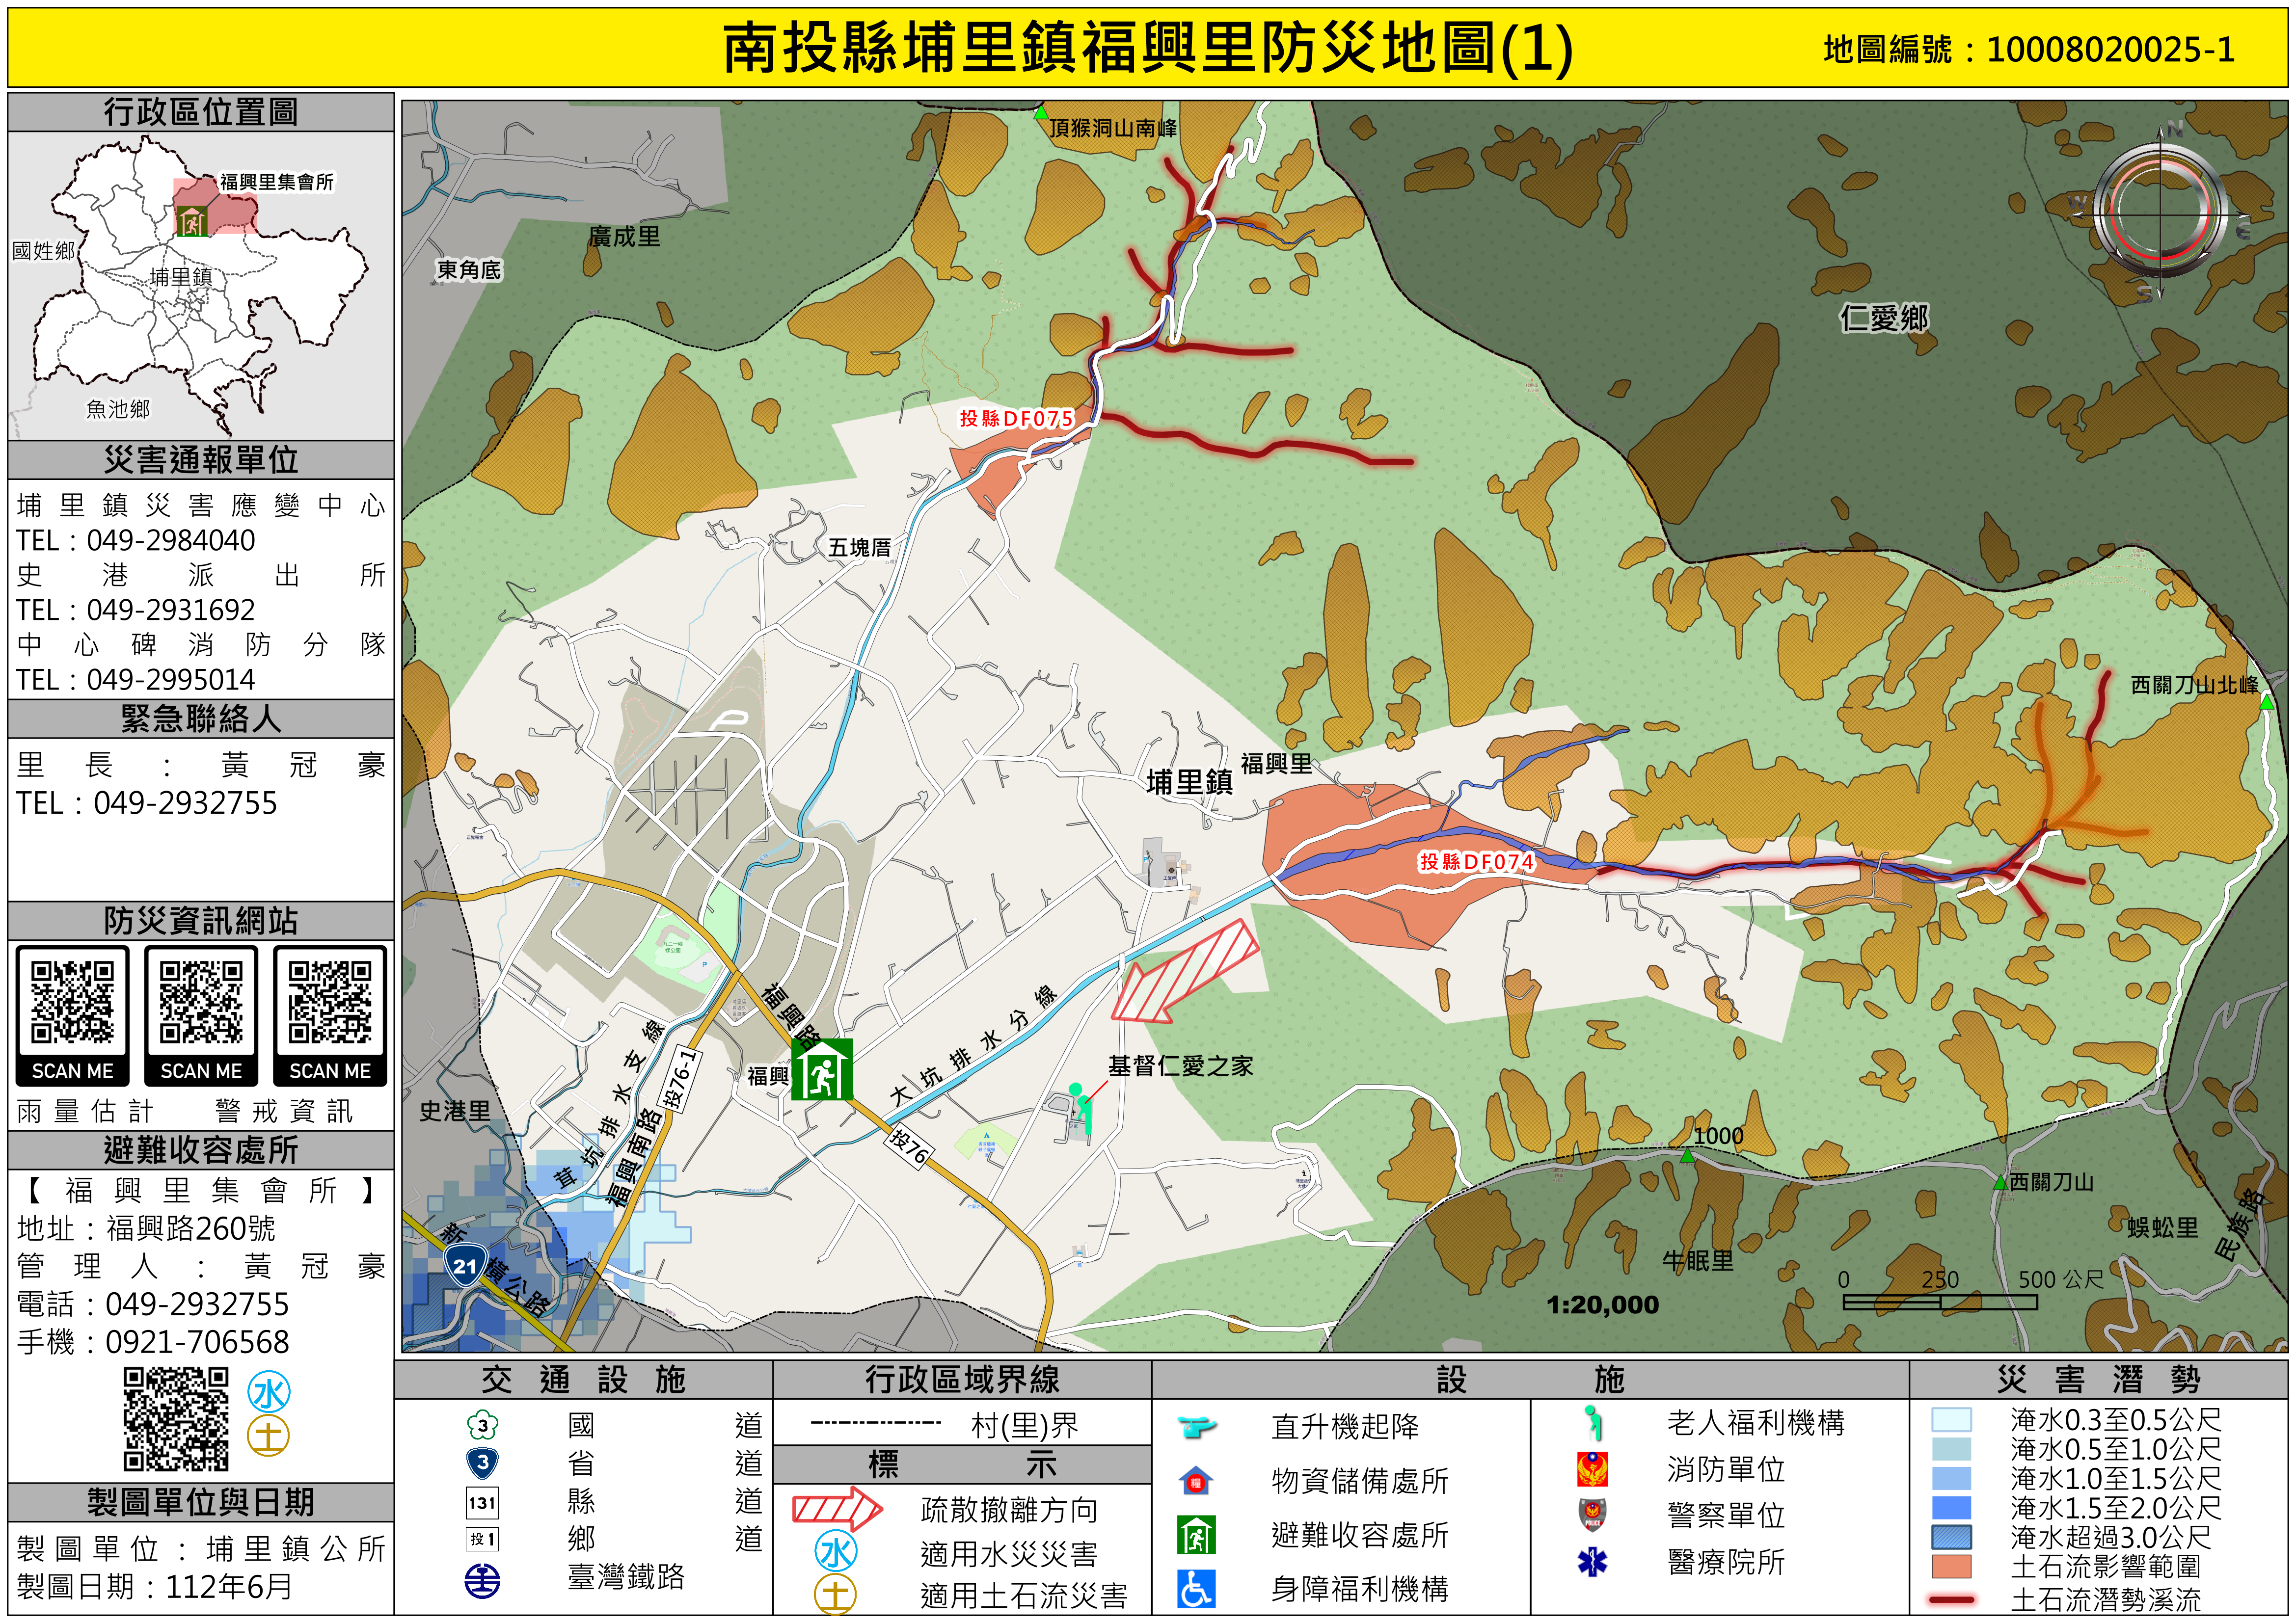2296x1623 pixels.
Task: Click the disability welfare wheelchair legend icon
Action: [1196, 1588]
